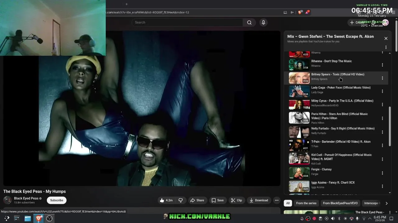
Task: Click the Brave Rewards triangle icon
Action: [307, 12]
